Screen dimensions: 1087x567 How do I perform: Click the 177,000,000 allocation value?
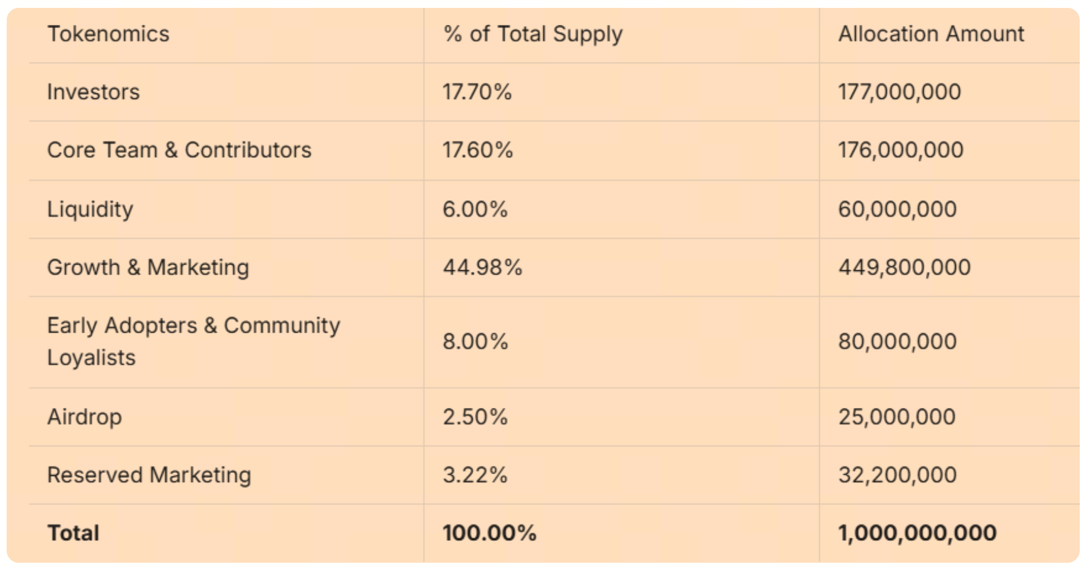tap(899, 92)
